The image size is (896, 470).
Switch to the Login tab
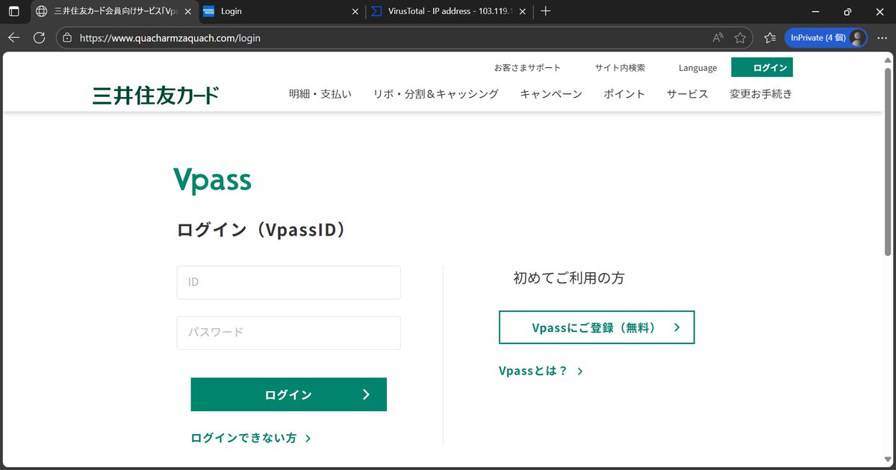281,11
